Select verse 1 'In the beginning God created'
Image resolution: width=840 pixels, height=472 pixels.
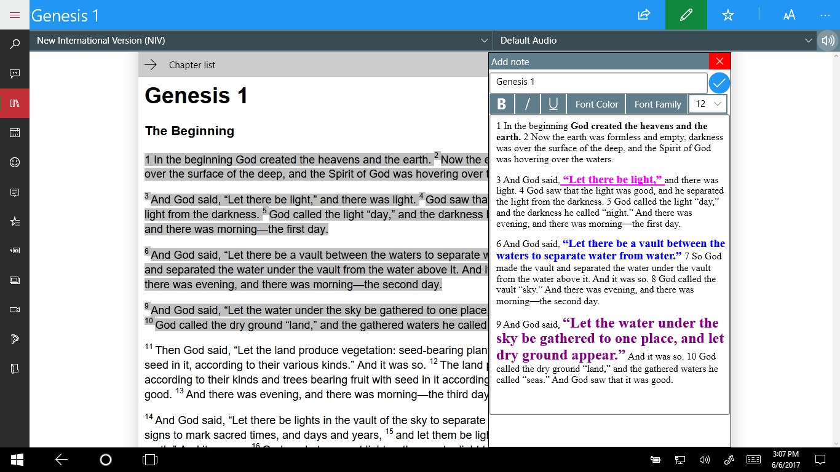point(287,160)
